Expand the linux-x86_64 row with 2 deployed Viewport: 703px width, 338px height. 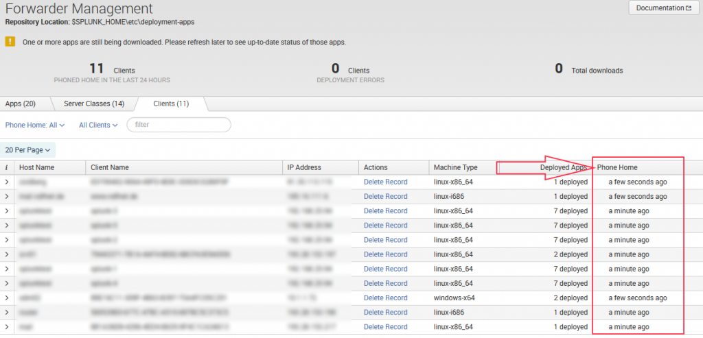click(x=7, y=254)
